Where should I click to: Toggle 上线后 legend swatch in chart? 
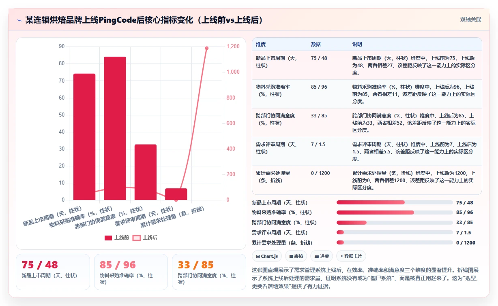(137, 238)
